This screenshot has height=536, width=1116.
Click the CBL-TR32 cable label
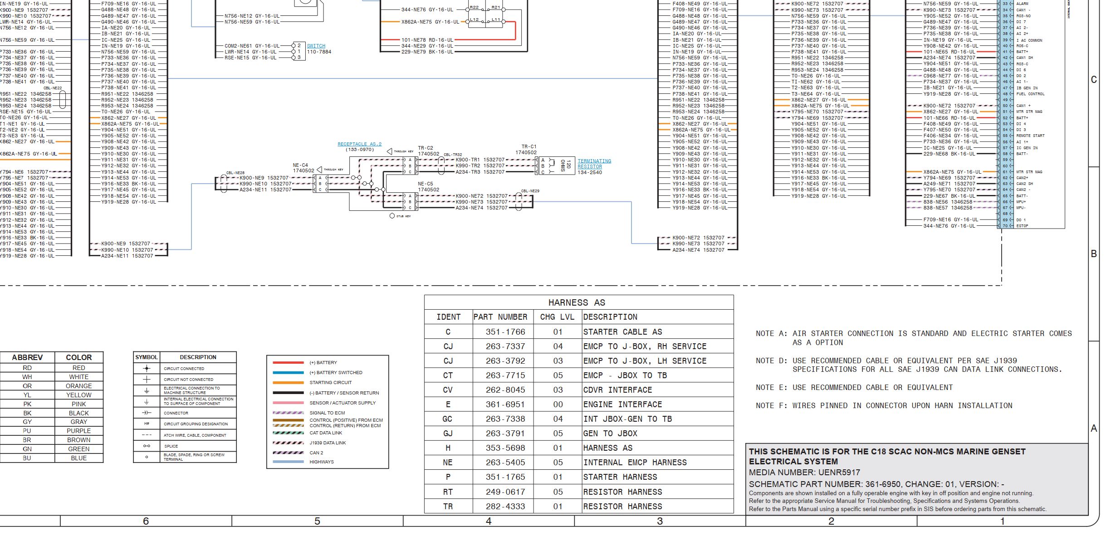coord(453,155)
